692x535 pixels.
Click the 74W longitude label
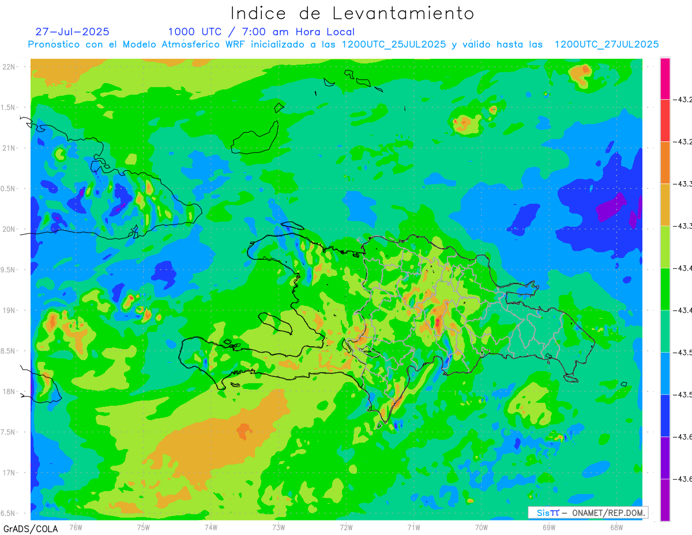tap(210, 527)
